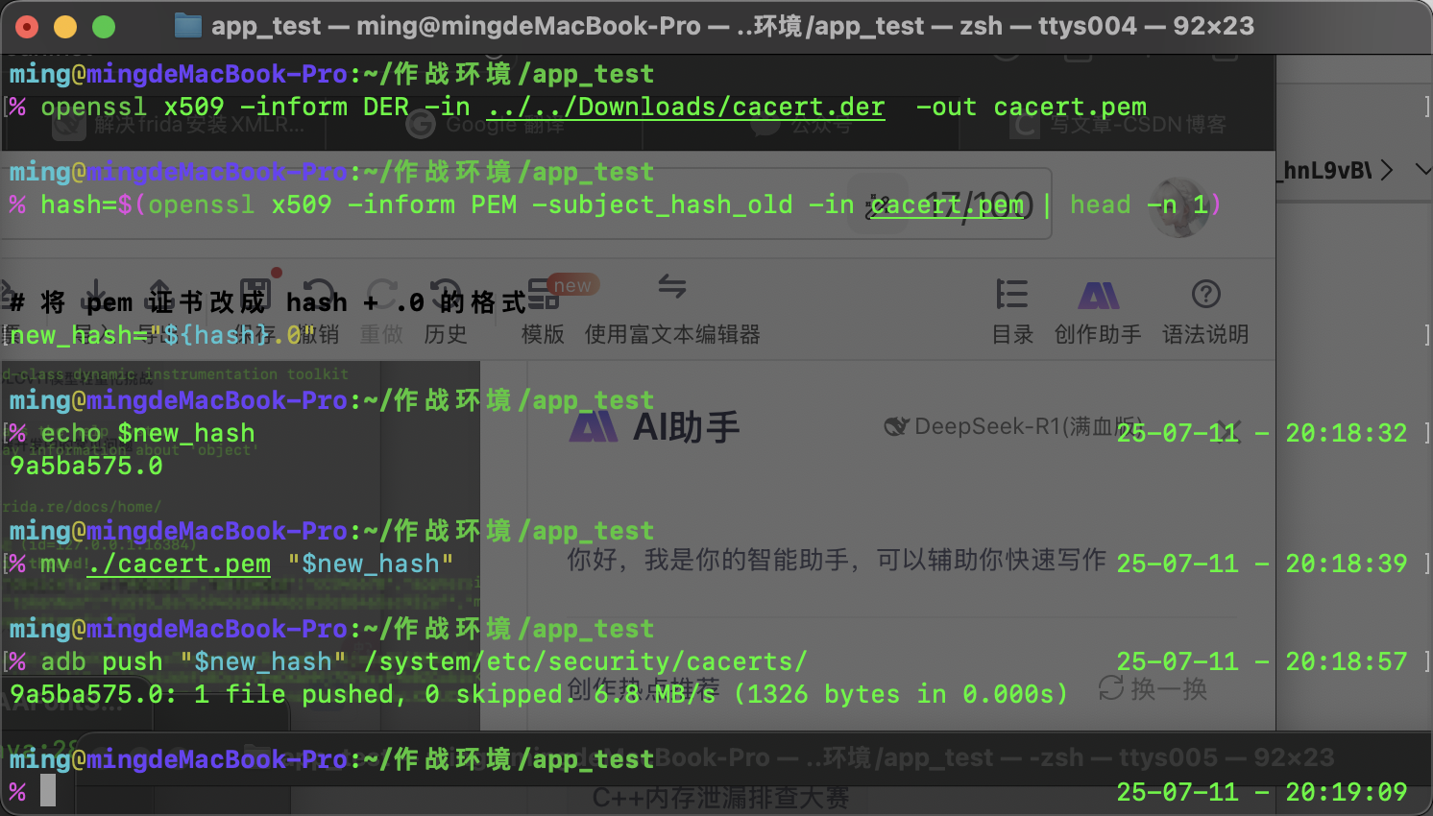Click the timestamp 20:19:09
This screenshot has height=816, width=1433.
(x=1347, y=792)
